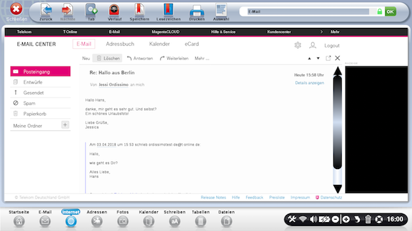The image size is (412, 231).
Task: Switch to the eCard tab
Action: (x=191, y=44)
